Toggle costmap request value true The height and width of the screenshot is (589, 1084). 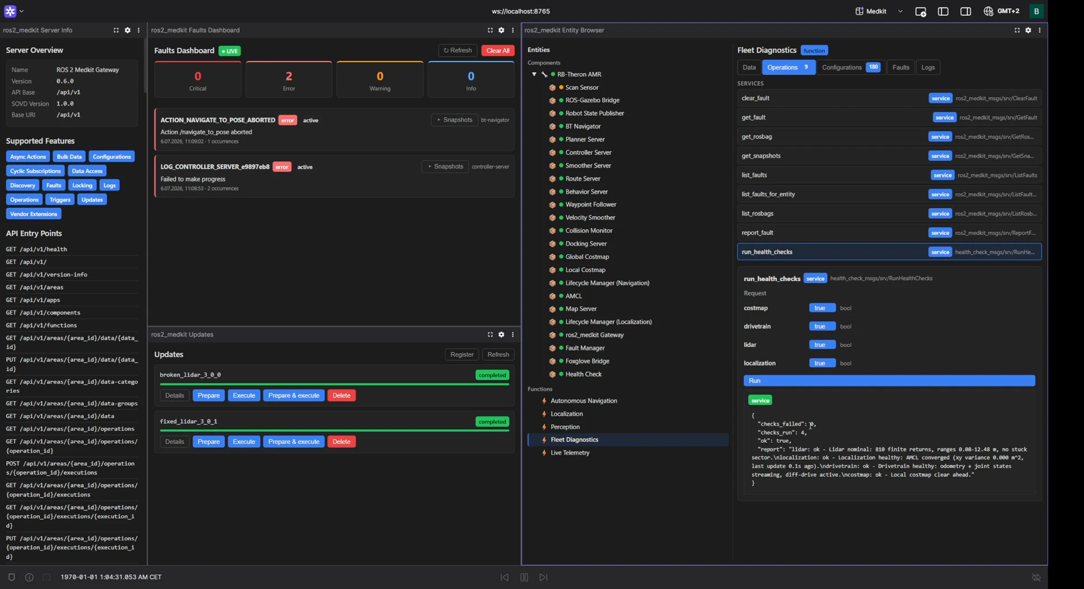coord(822,308)
